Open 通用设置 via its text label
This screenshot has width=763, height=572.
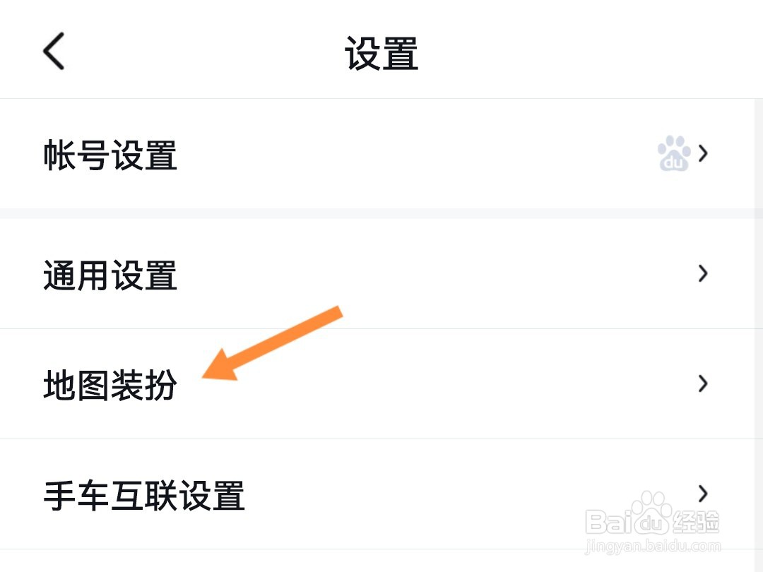[x=110, y=275]
